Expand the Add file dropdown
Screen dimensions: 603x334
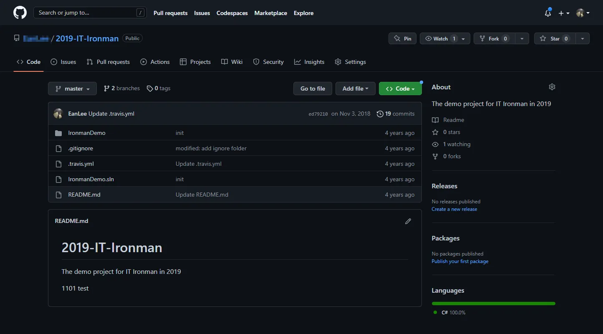pyautogui.click(x=355, y=89)
